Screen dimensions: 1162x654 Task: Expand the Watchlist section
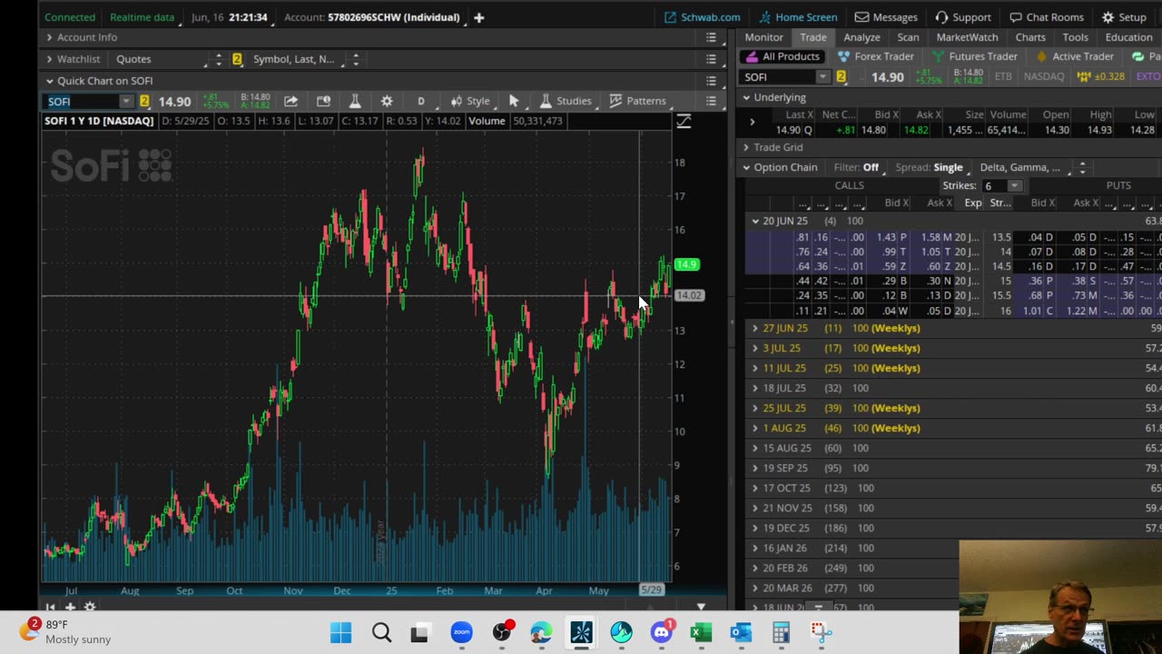(50, 59)
